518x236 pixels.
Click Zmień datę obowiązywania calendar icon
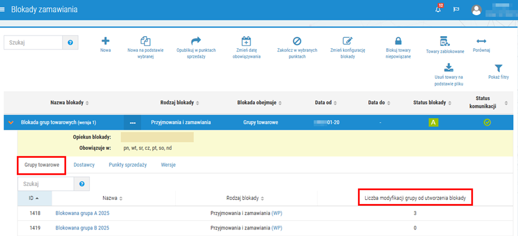tap(246, 41)
